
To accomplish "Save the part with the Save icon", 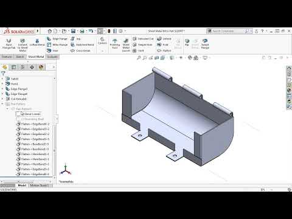I will tap(73, 31).
